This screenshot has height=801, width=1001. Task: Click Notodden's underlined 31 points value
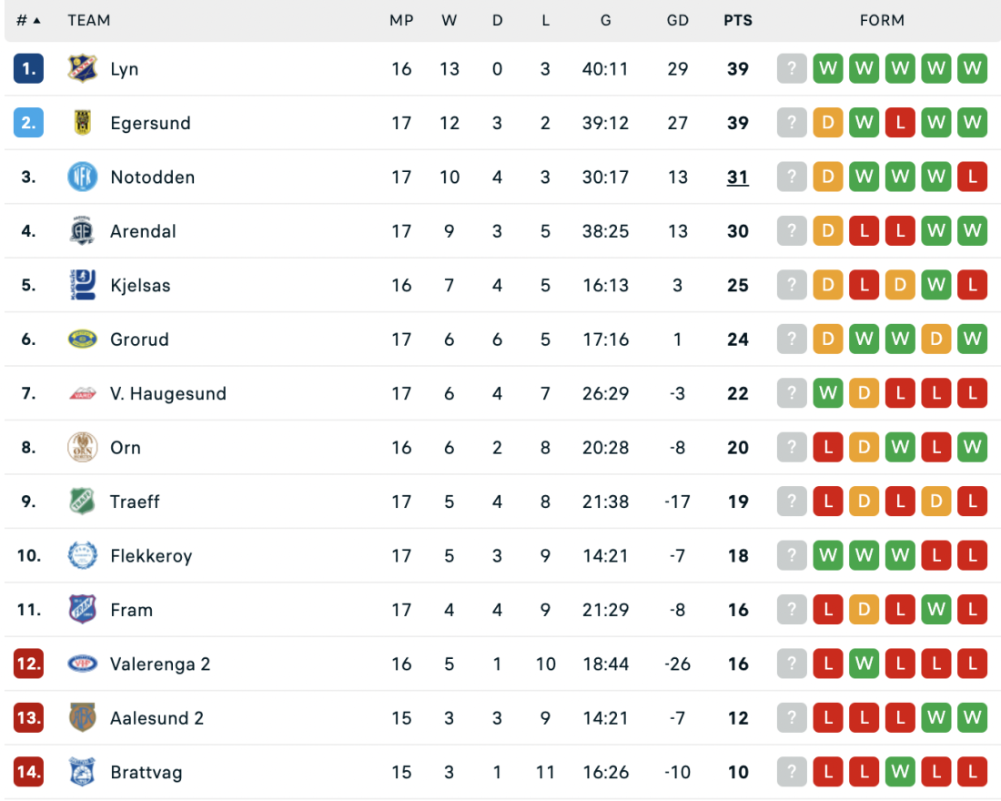point(738,177)
